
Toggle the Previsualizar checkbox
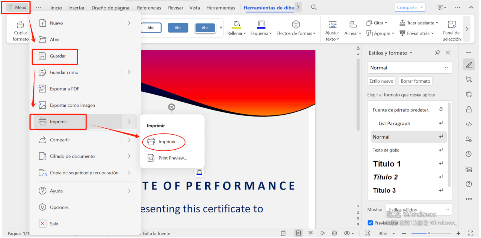tap(371, 223)
